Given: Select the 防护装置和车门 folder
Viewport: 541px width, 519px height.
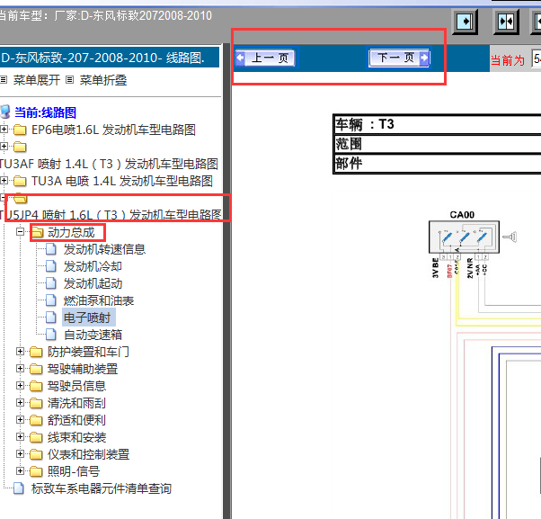Looking at the screenshot, I should [x=88, y=352].
